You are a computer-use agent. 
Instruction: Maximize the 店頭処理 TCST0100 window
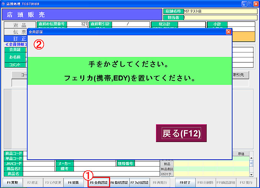250,4
